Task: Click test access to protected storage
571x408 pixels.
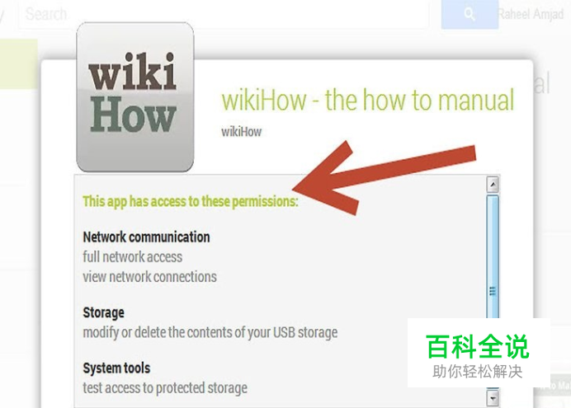Action: (x=165, y=388)
